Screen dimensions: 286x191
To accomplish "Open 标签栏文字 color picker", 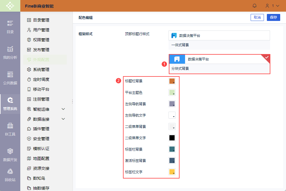I will [x=172, y=172].
